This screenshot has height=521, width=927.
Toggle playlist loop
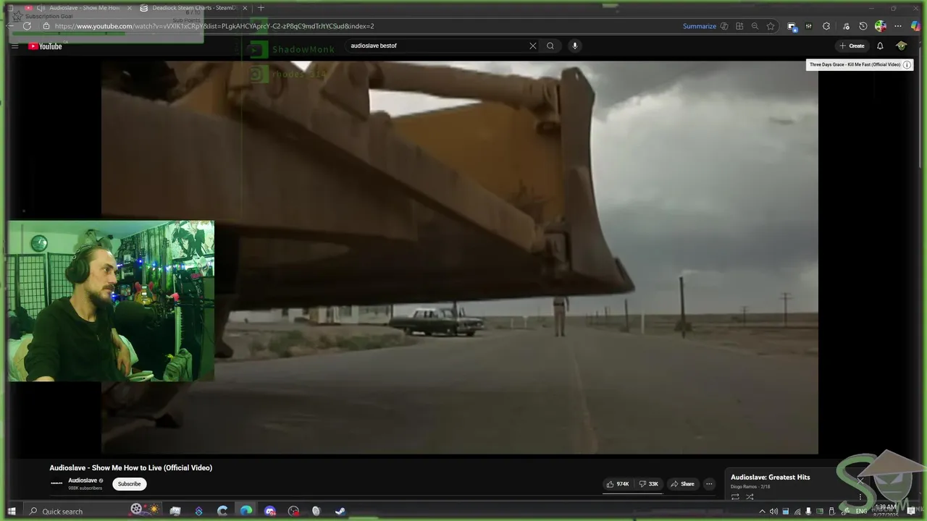click(x=735, y=497)
